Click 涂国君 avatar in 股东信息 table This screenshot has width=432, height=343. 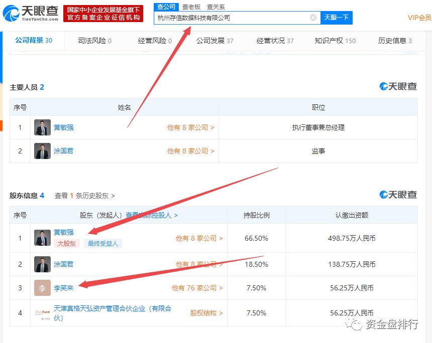point(42,264)
